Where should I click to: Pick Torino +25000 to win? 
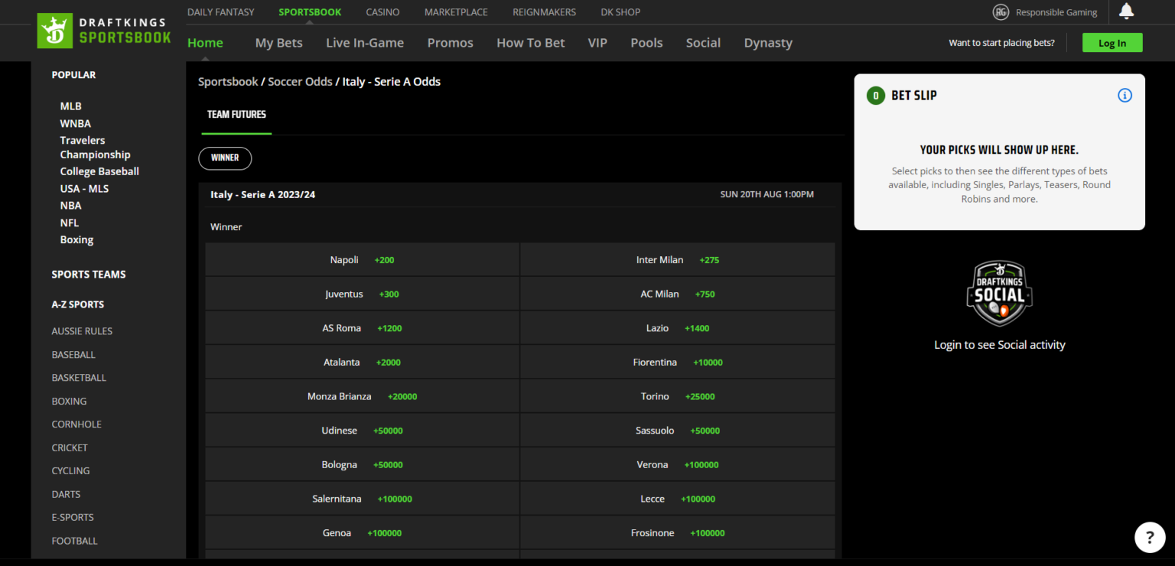click(x=678, y=396)
